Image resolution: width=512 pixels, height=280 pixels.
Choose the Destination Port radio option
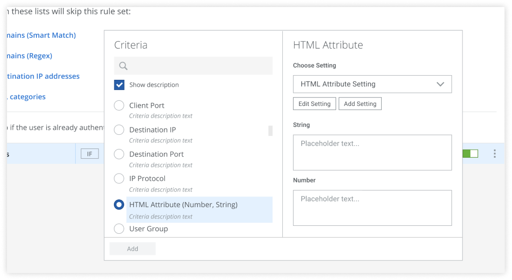click(119, 154)
